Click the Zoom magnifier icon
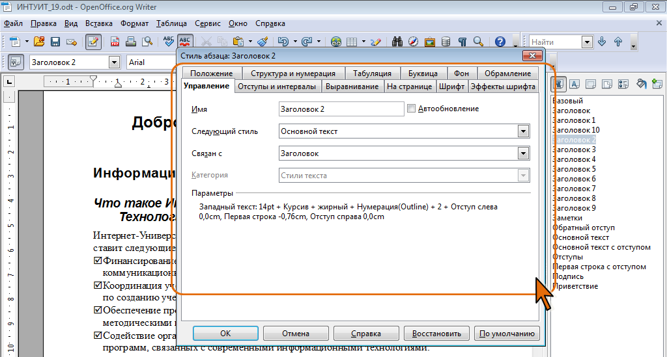Screen dimensions: 667x357 [x=479, y=42]
